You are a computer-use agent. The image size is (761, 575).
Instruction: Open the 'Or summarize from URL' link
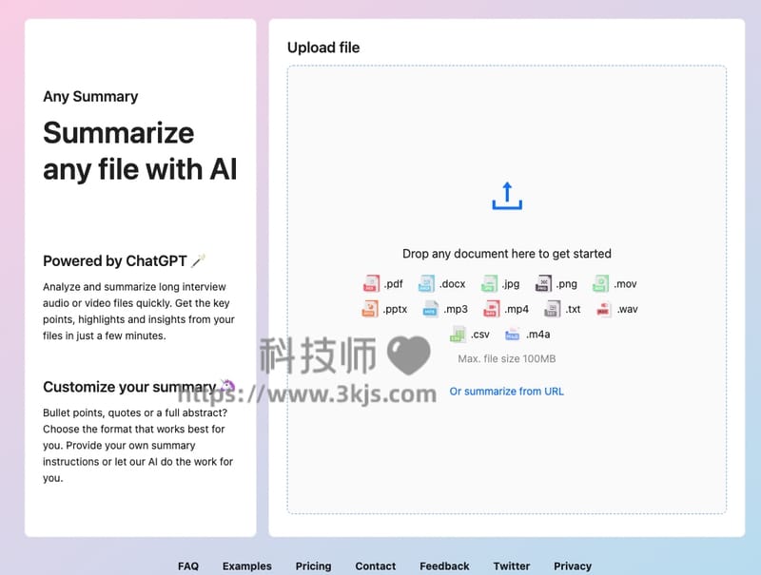tap(507, 392)
